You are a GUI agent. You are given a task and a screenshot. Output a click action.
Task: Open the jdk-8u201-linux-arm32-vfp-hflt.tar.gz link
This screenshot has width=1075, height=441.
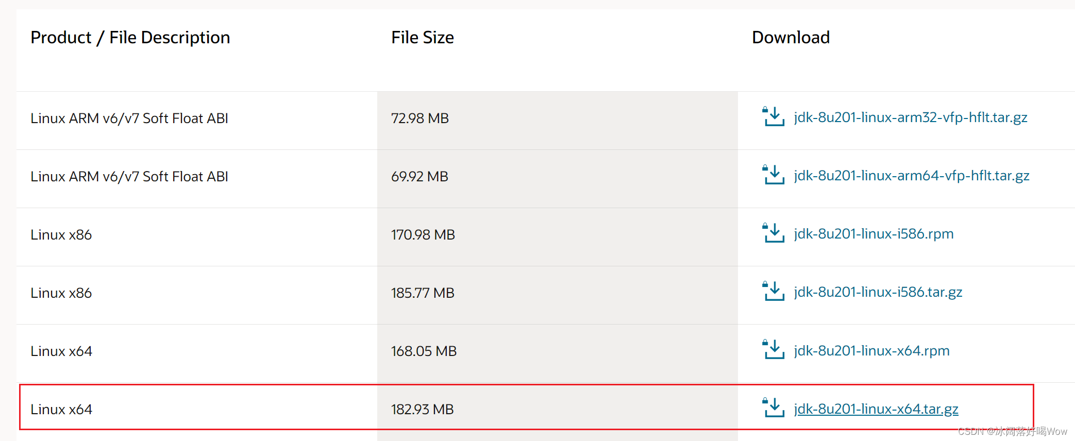[x=910, y=117]
